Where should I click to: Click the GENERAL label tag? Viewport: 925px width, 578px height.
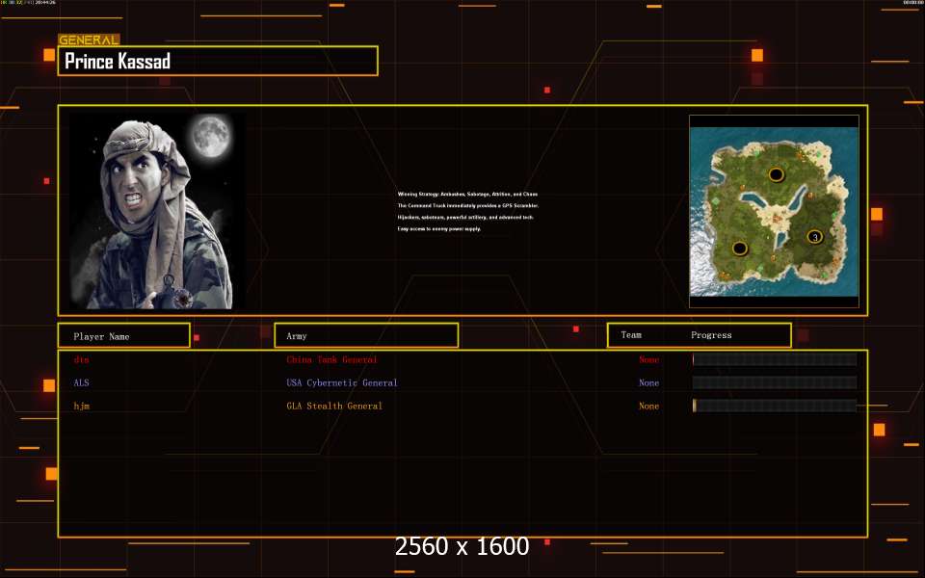89,40
